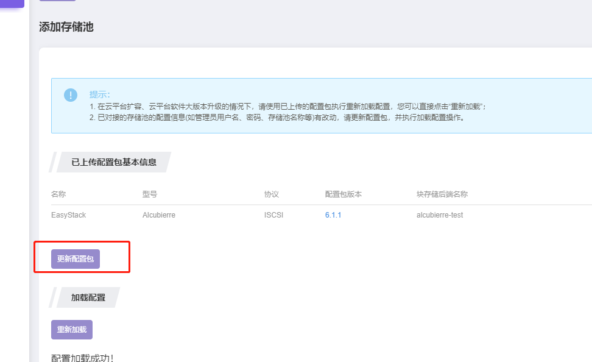Viewport: 592px width, 362px height.
Task: Click the 已上传配置包基本信息 section title
Action: pos(114,162)
